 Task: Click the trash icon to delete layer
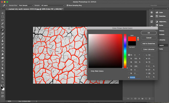150,98
